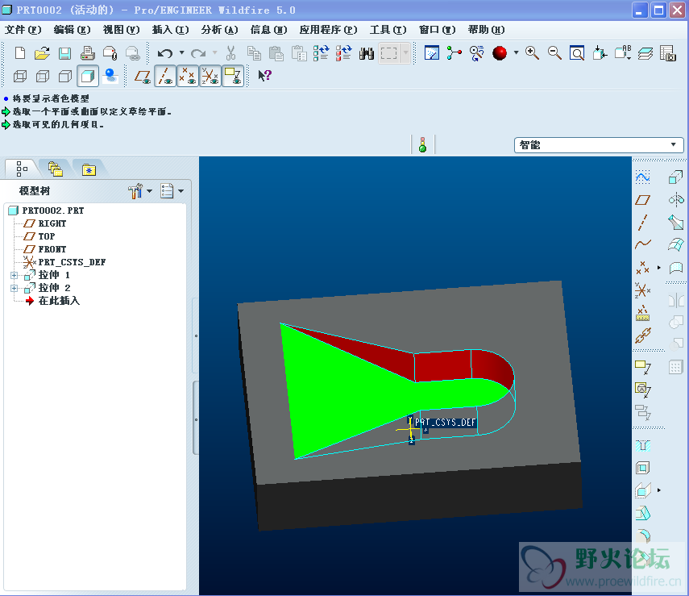The width and height of the screenshot is (689, 596).
Task: Open the Layers icon in toolbar
Action: [x=645, y=53]
